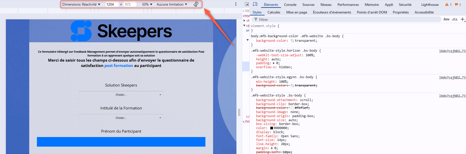Collapse the body node in the DOM tree

click(x=244, y=25)
